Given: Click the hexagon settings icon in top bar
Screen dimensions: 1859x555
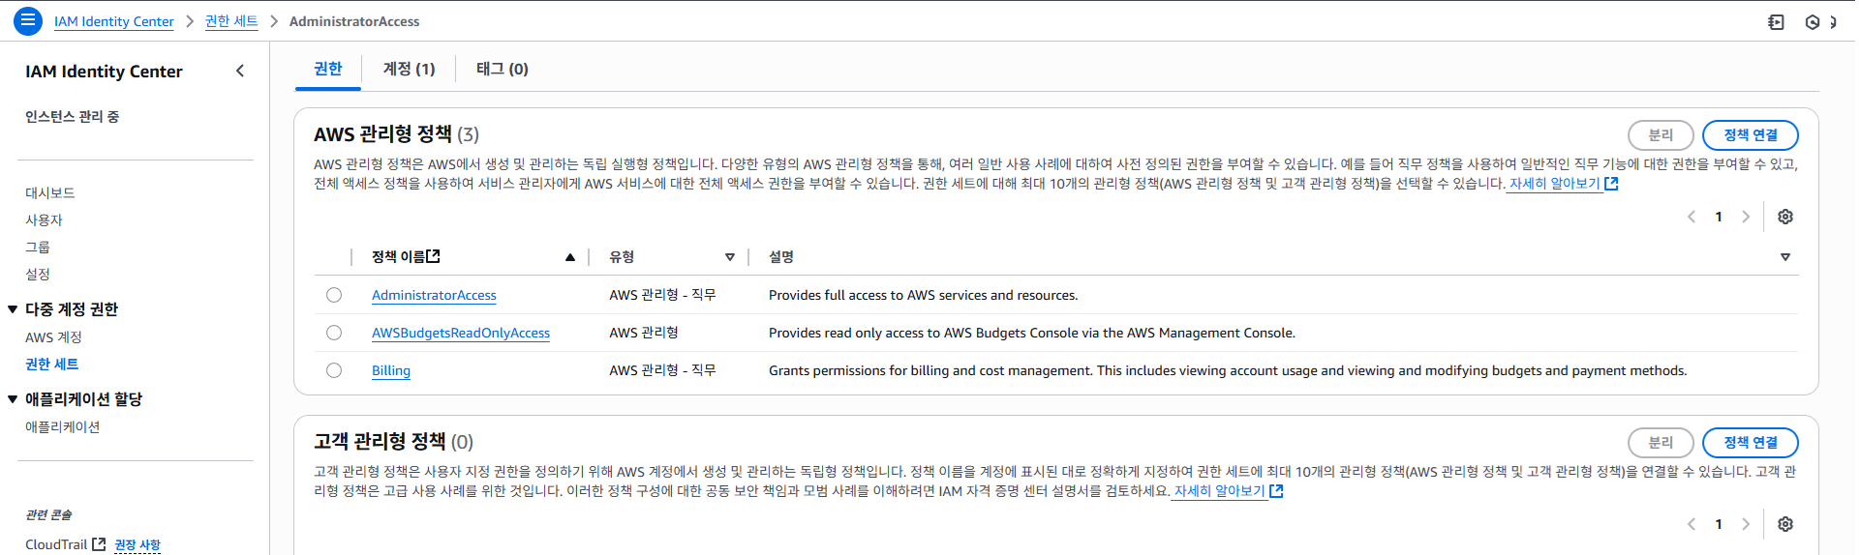Looking at the screenshot, I should coord(1813,21).
